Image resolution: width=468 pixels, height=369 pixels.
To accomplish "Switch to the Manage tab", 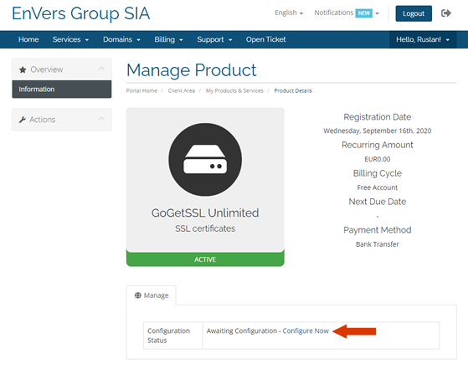I will [x=152, y=295].
